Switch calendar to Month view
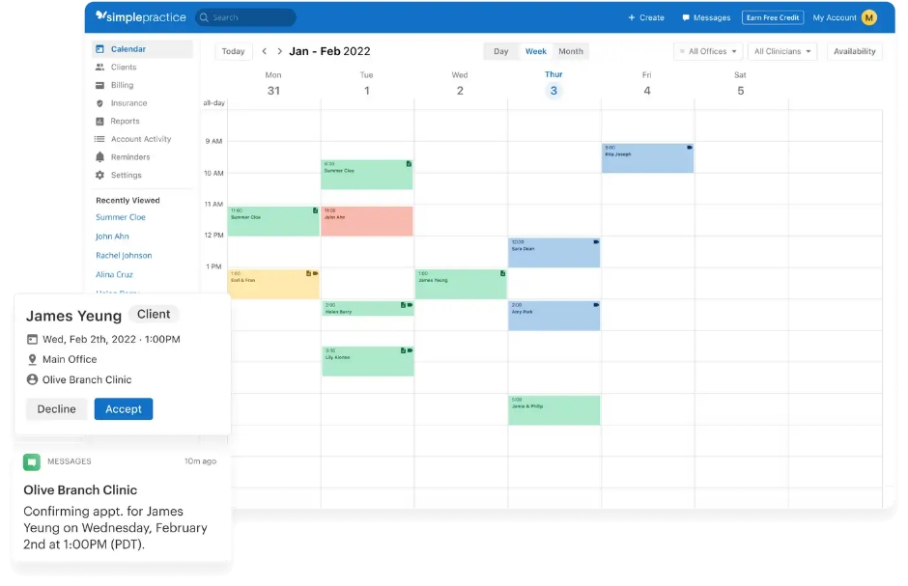Screen dimensions: 908x586 (x=570, y=51)
